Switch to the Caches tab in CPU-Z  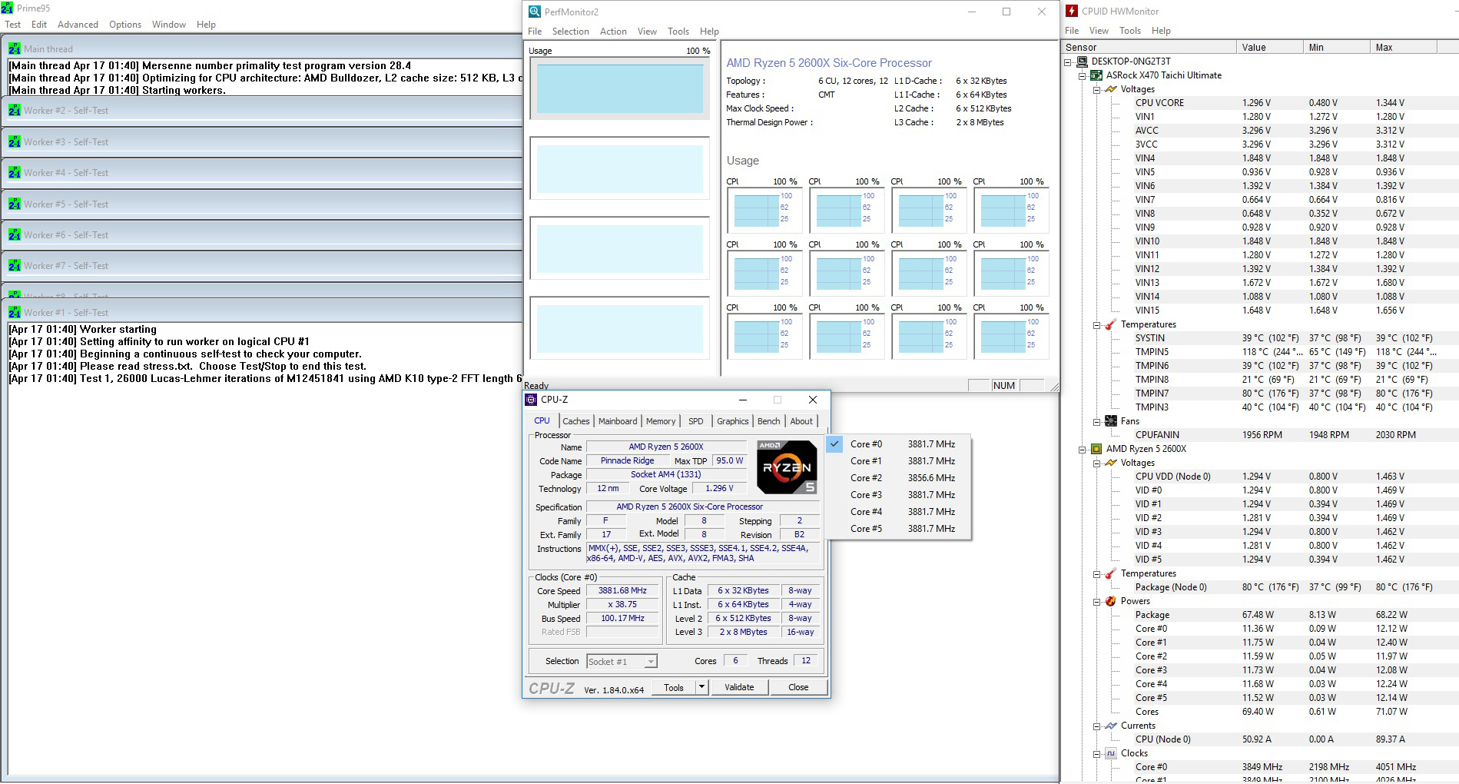[576, 421]
